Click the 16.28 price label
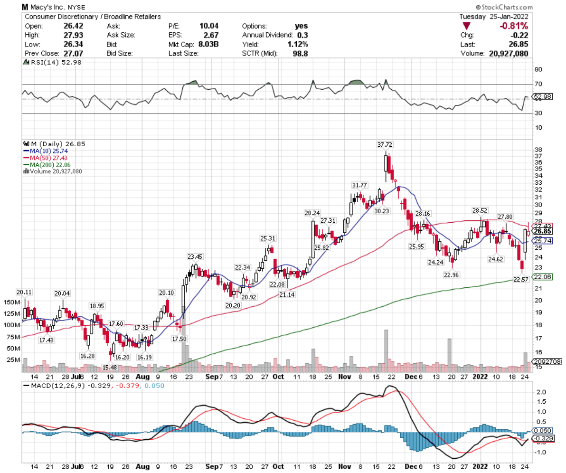 (x=87, y=356)
